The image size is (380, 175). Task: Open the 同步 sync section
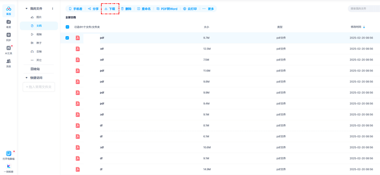pos(9,37)
